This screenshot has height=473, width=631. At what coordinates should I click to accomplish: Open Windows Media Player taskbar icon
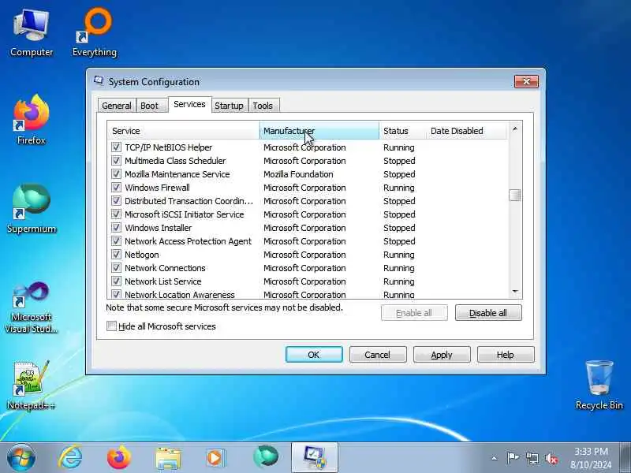click(216, 458)
